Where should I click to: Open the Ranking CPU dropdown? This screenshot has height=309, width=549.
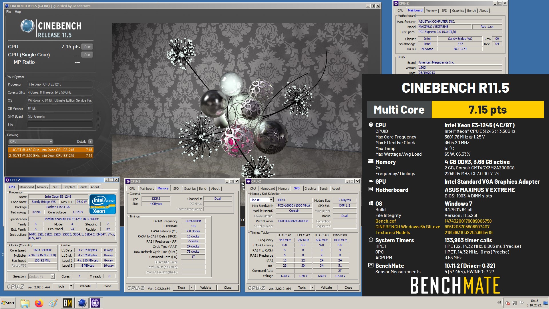[x=31, y=142]
